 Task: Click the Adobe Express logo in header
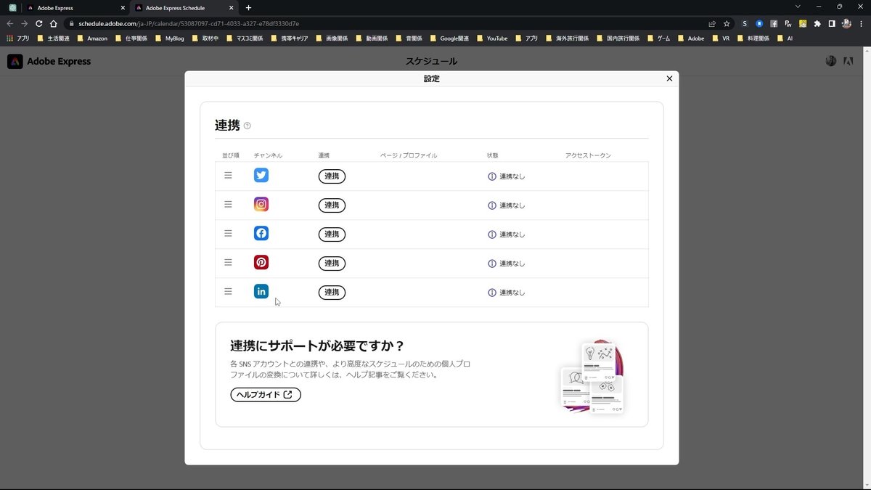pos(49,61)
